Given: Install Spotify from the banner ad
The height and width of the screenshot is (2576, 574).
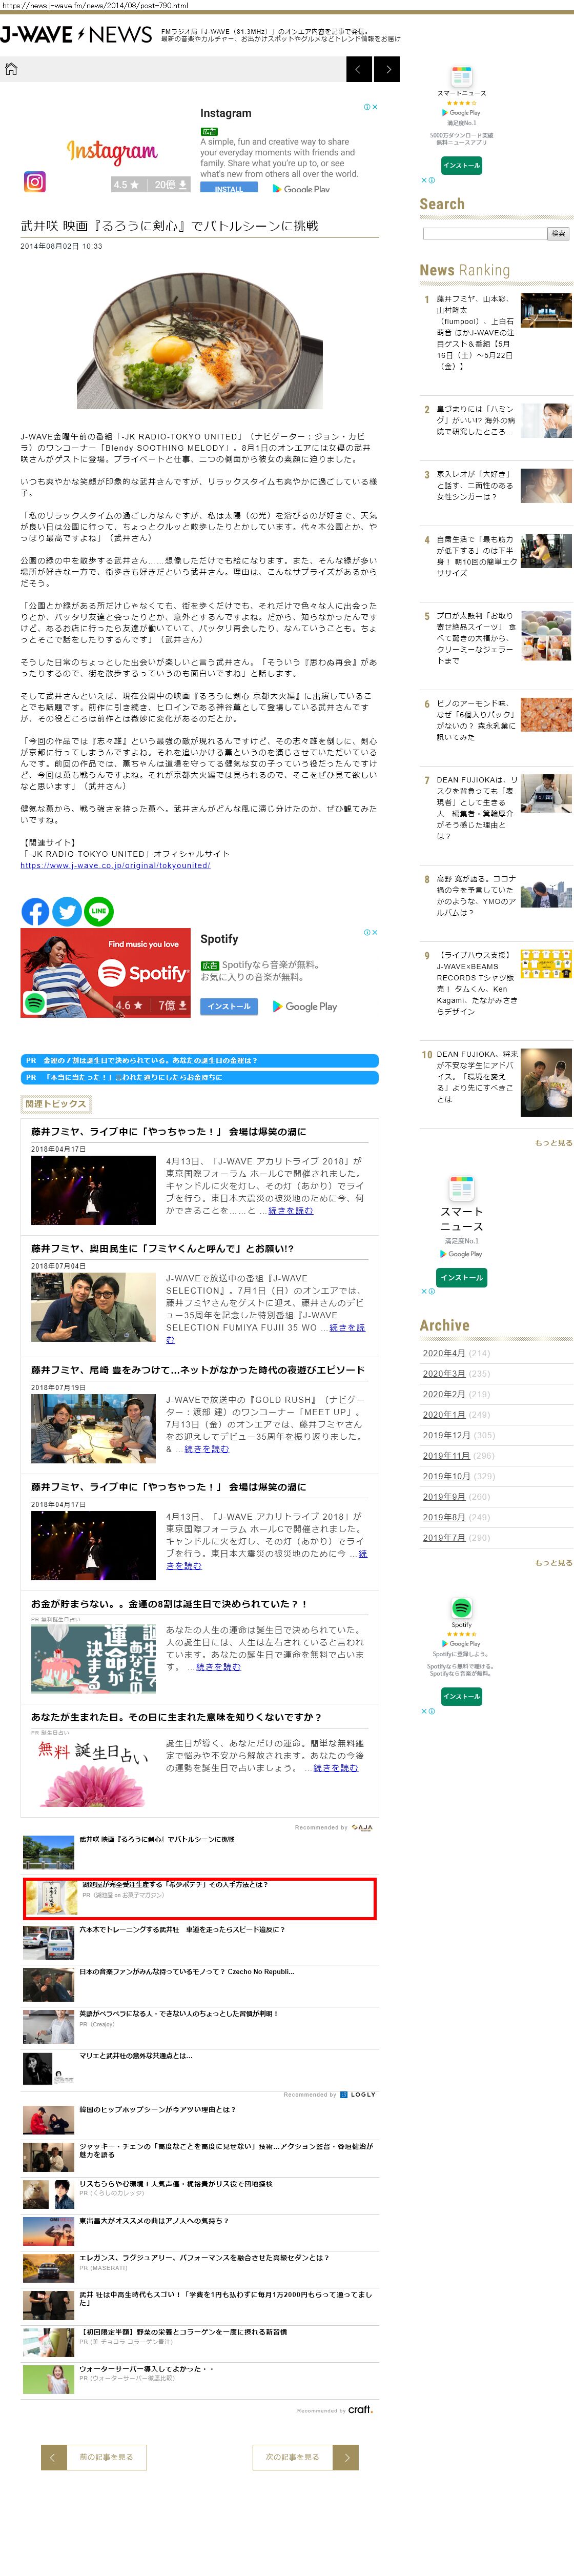Looking at the screenshot, I should [229, 1006].
